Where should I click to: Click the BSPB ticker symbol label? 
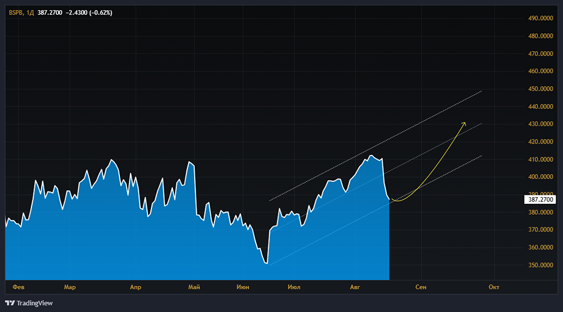click(16, 12)
